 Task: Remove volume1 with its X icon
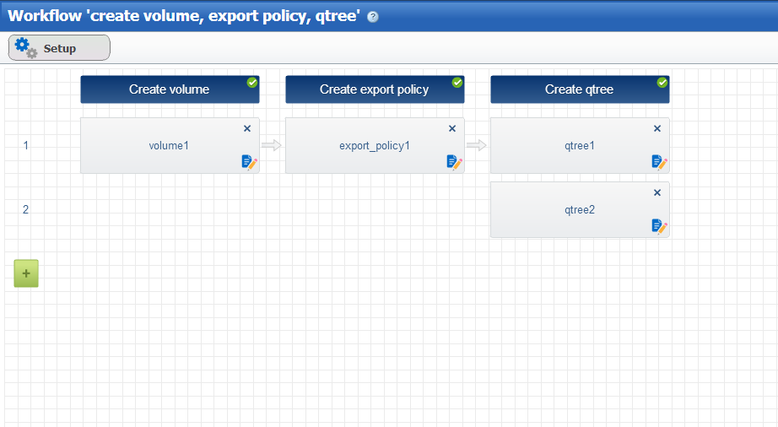[x=247, y=128]
